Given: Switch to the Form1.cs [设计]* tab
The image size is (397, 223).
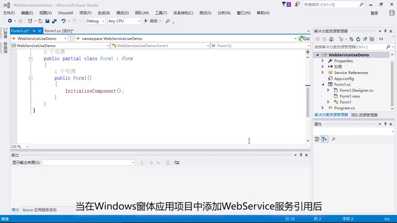Looking at the screenshot, I should (x=59, y=31).
